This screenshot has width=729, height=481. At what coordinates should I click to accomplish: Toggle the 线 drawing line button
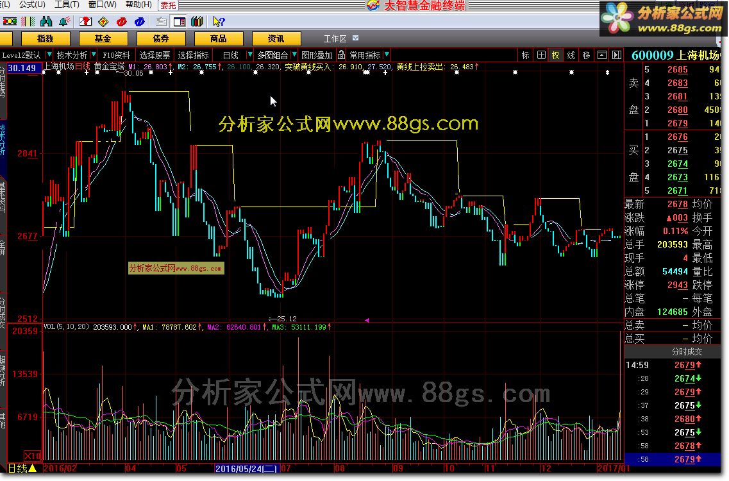(571, 55)
